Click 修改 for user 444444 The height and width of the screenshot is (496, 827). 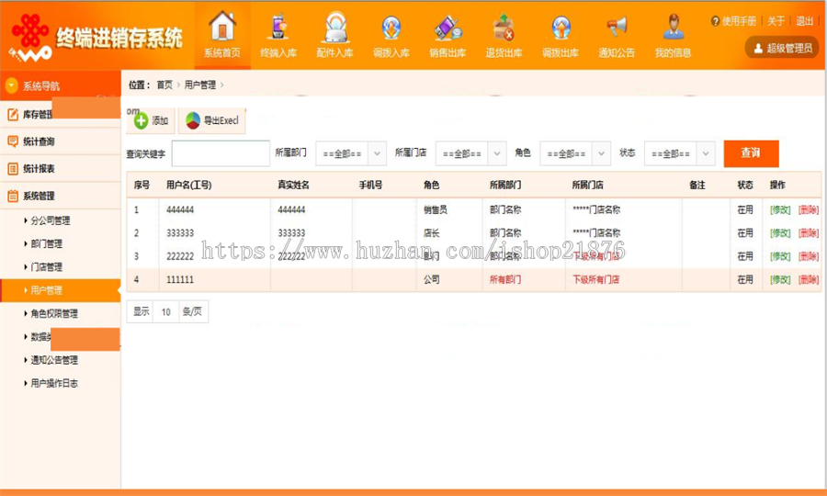click(x=780, y=209)
